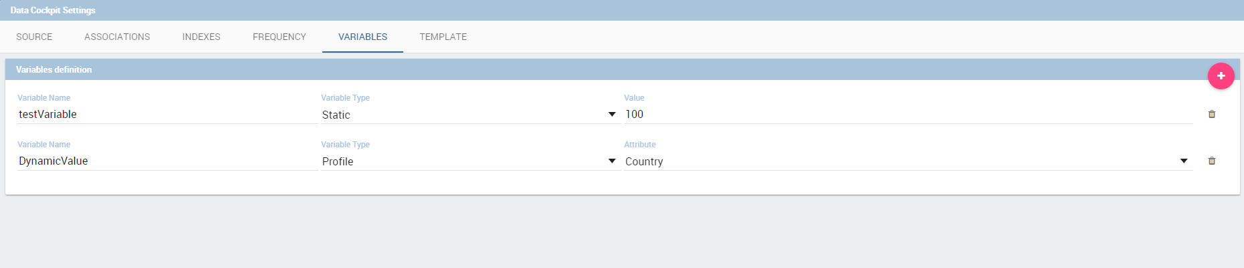Add a new variable with plus button

click(1221, 76)
